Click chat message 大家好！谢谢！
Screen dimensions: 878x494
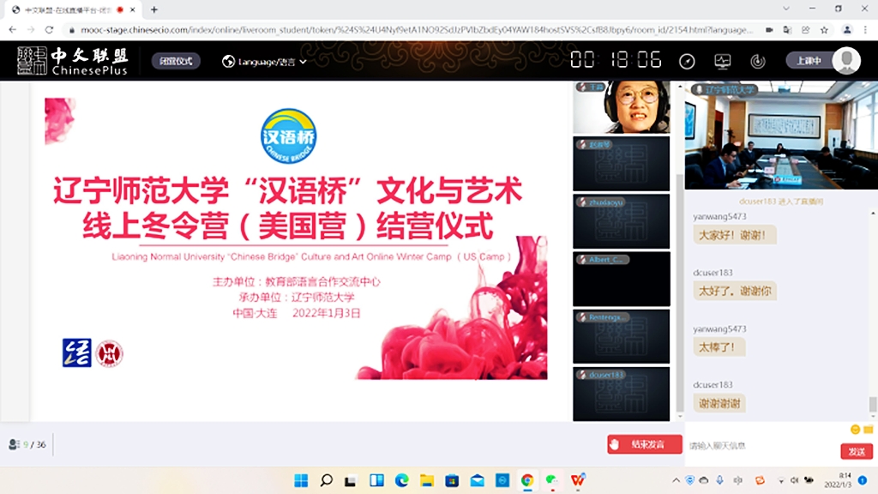[x=734, y=235]
